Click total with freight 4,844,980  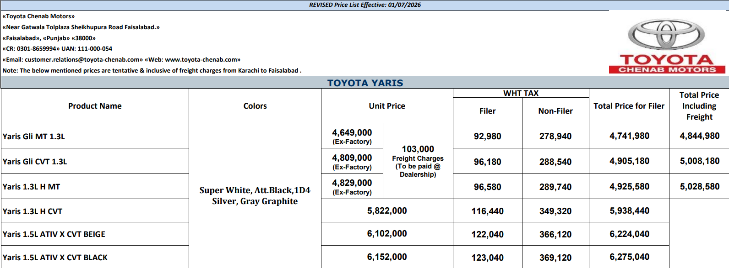pos(700,136)
